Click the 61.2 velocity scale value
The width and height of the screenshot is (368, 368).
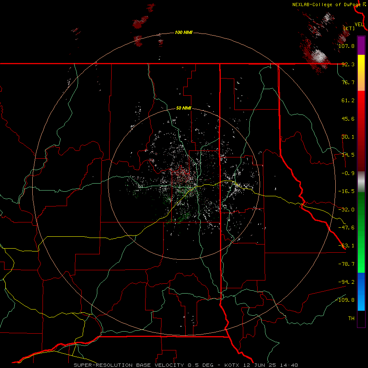(348, 101)
